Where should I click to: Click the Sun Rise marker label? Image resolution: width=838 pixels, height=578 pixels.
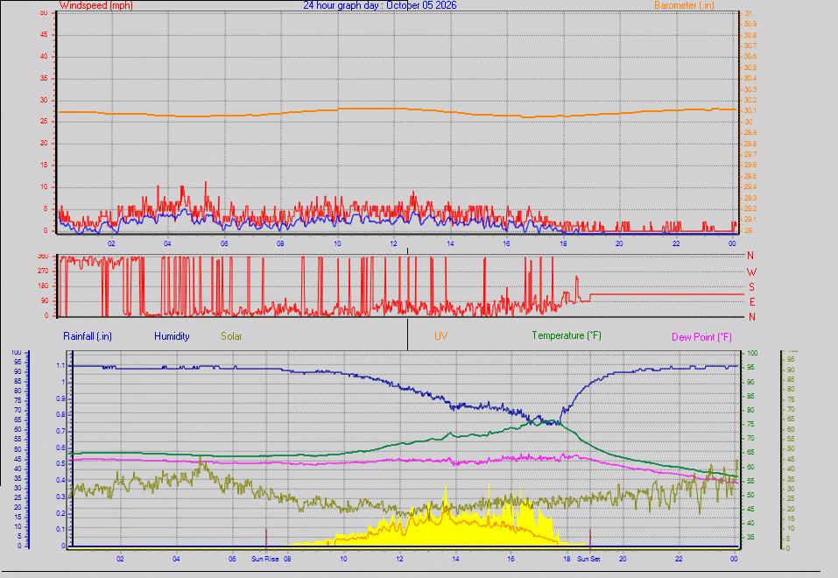tap(265, 559)
